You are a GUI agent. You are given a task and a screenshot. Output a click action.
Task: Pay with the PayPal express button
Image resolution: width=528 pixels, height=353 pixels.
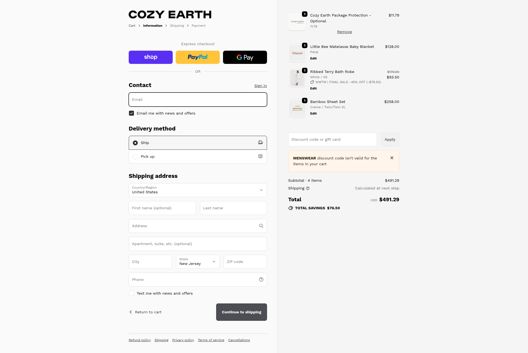coord(198,57)
